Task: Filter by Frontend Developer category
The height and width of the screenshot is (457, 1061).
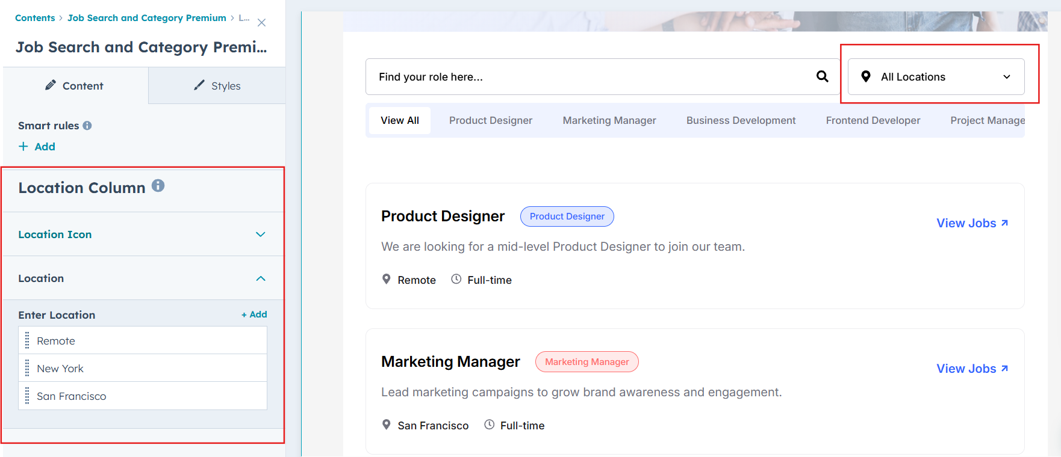Action: tap(873, 120)
